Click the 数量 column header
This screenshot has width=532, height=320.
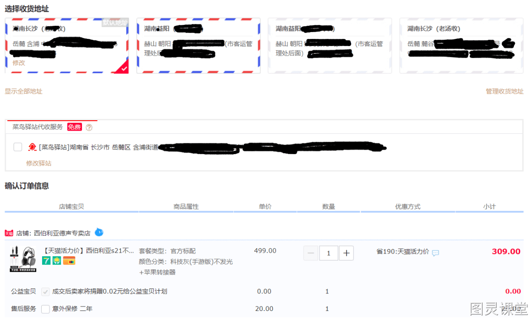329,207
